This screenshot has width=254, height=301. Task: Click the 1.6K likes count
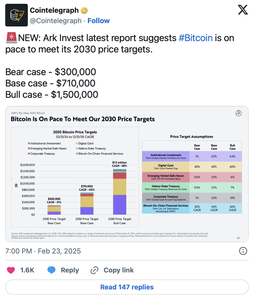click(x=27, y=270)
